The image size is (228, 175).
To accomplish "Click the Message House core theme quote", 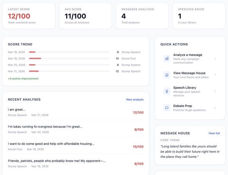I will (190, 151).
